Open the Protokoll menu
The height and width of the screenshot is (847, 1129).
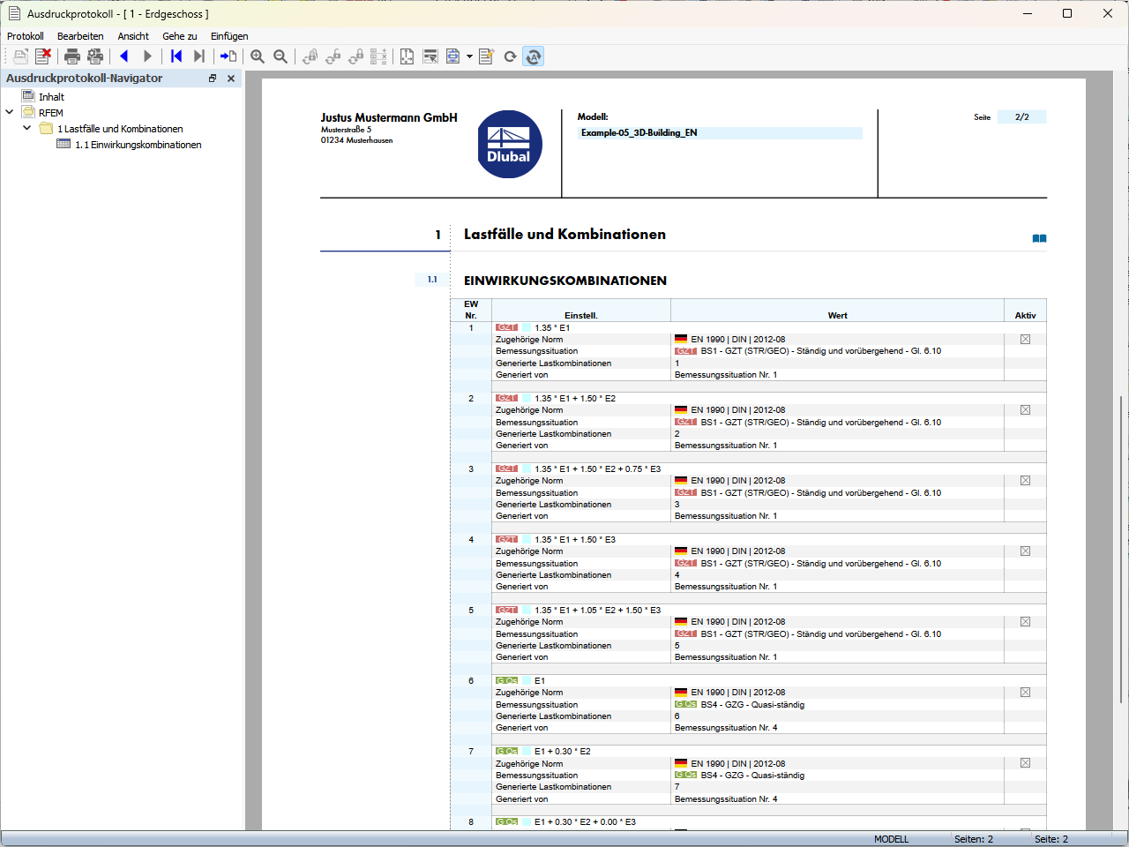[25, 36]
